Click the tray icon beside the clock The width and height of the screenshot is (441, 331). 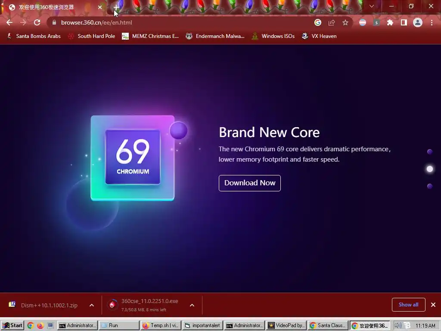(x=407, y=325)
